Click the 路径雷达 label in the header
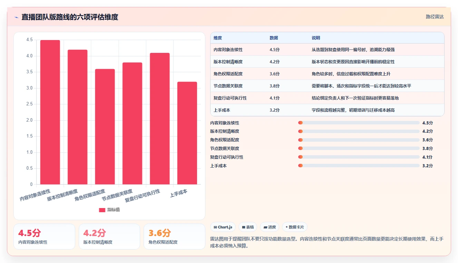This screenshot has width=458, height=263. 435,17
